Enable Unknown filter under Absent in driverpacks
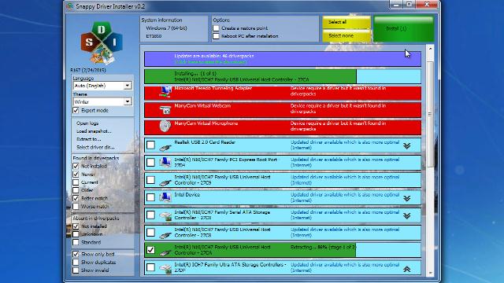 coord(76,234)
